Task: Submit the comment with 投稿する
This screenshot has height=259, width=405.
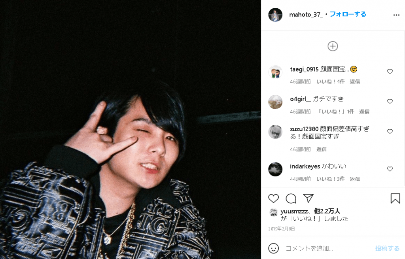Action: point(387,248)
